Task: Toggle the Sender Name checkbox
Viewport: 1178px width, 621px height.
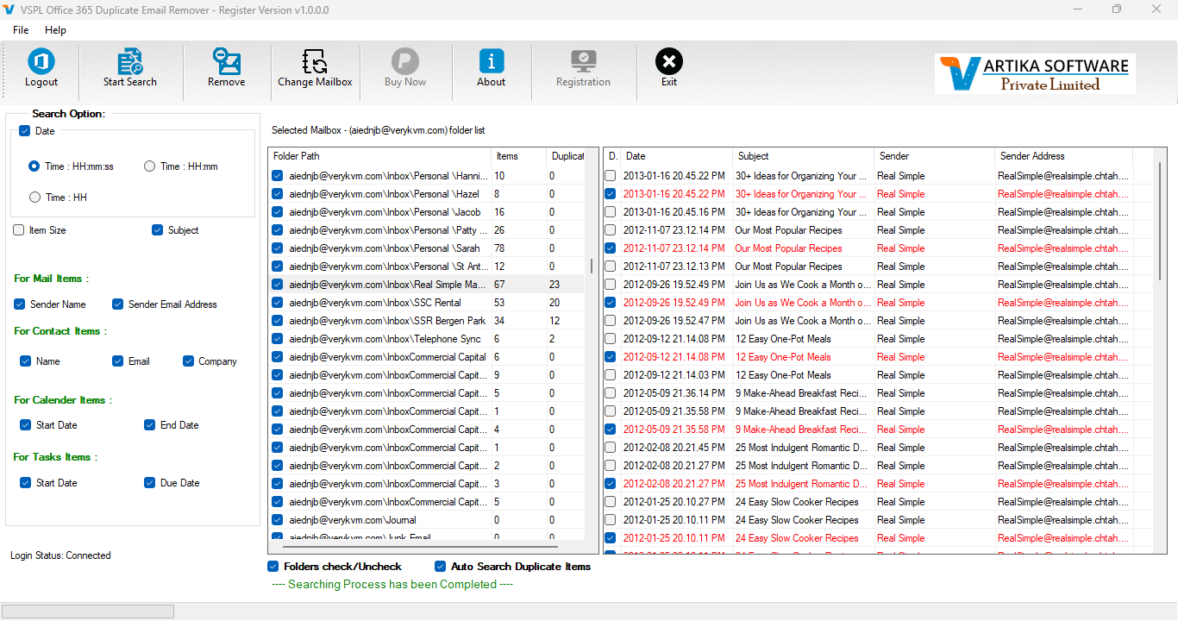Action: [x=19, y=304]
